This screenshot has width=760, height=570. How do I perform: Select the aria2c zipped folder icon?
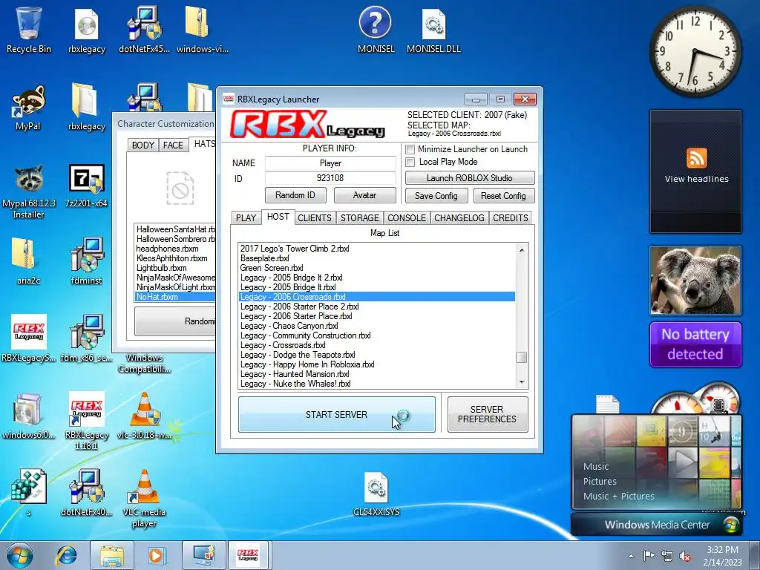[x=28, y=261]
